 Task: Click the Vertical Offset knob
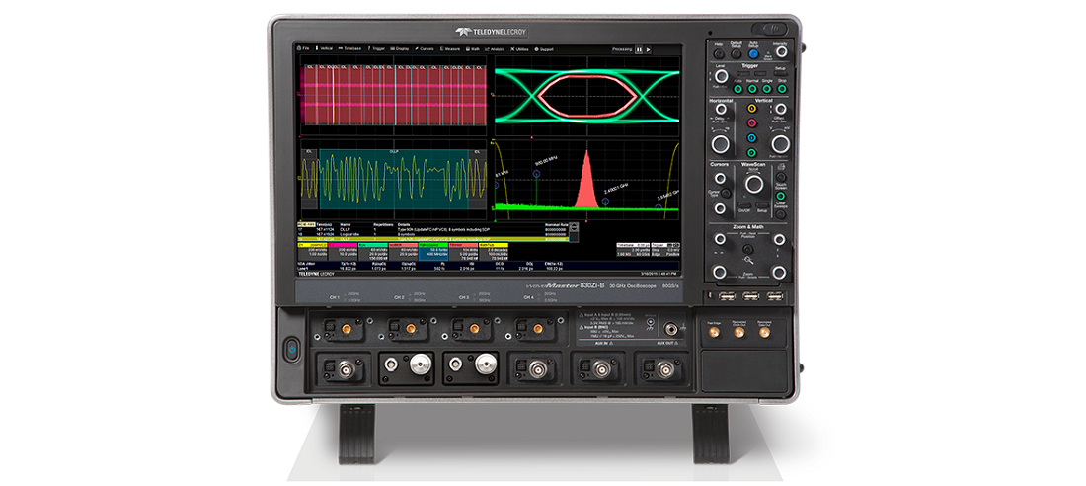pyautogui.click(x=780, y=109)
